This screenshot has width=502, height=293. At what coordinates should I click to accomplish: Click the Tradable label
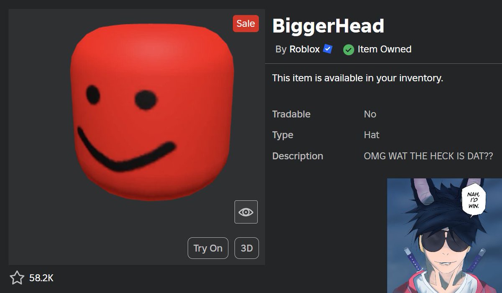tap(292, 114)
